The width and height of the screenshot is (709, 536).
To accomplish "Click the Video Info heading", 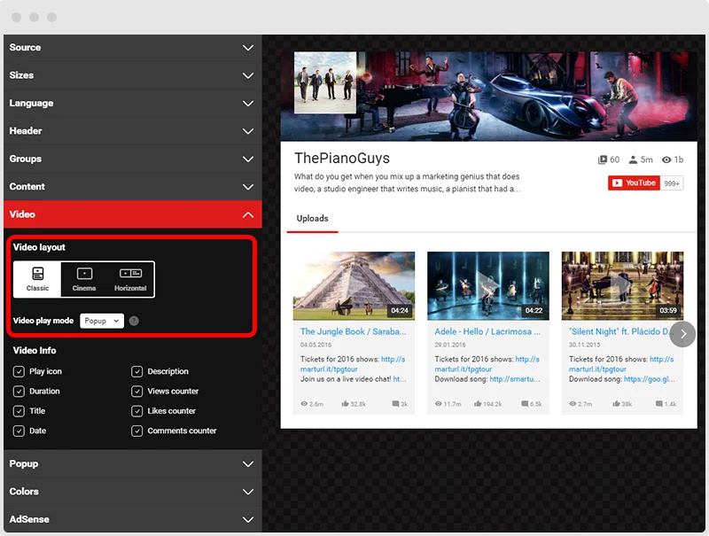I will [35, 350].
